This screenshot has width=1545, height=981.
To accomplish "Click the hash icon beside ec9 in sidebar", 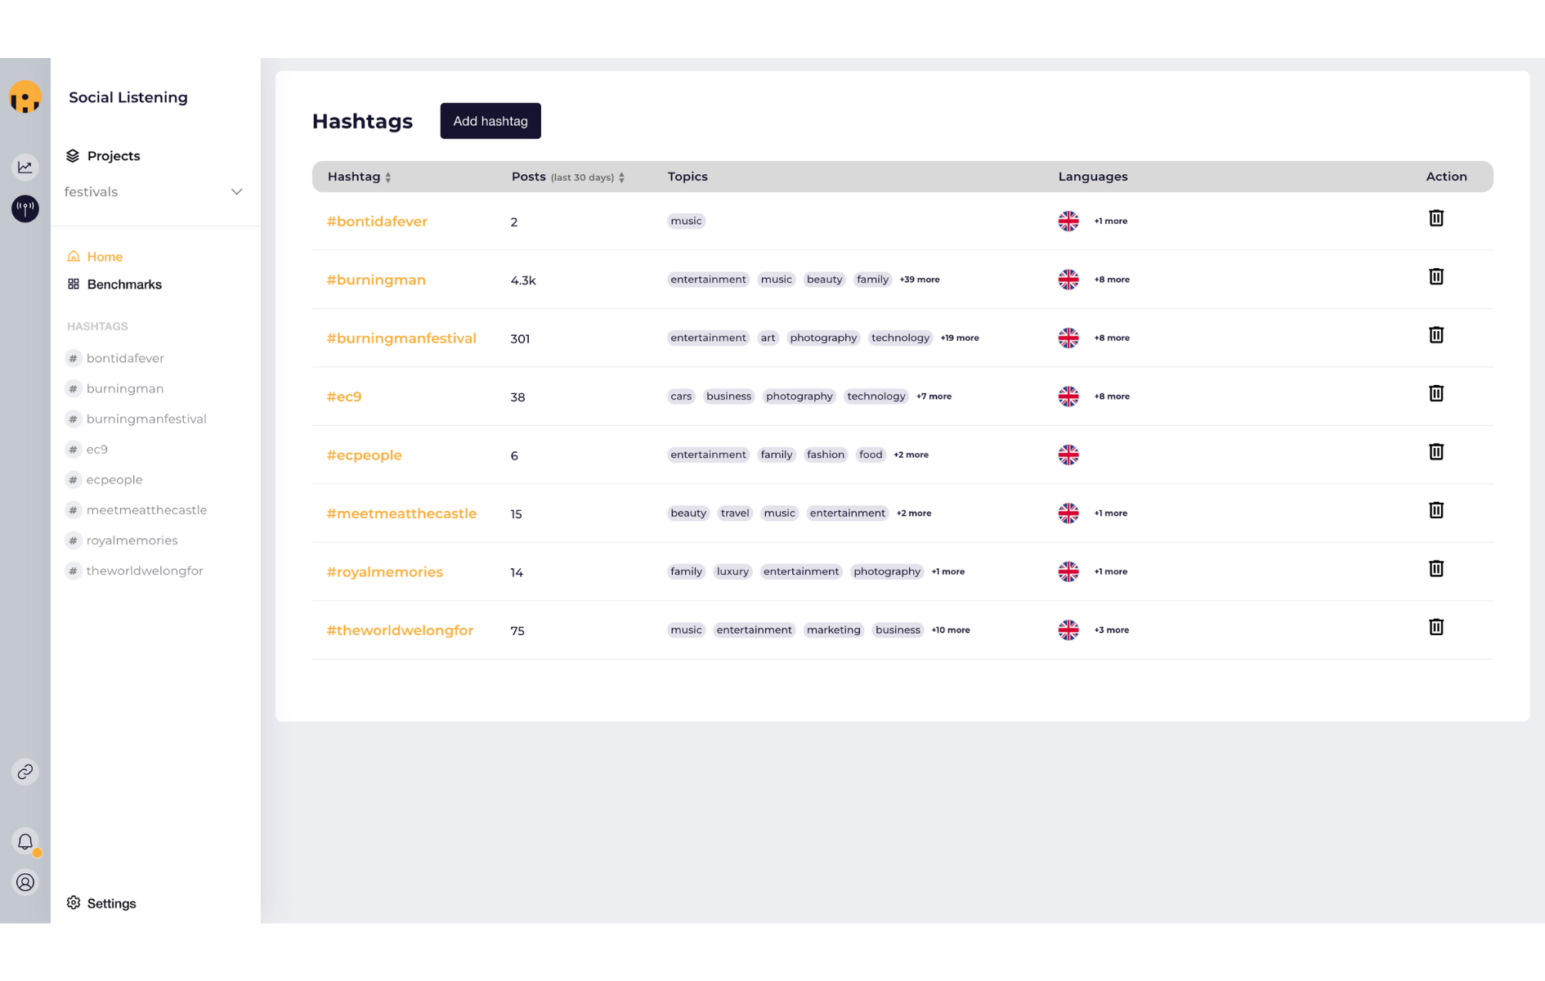I will (x=74, y=450).
